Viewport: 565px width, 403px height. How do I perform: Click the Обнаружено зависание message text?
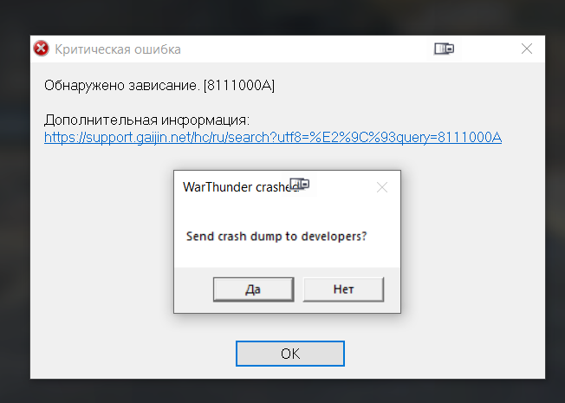pyautogui.click(x=121, y=86)
